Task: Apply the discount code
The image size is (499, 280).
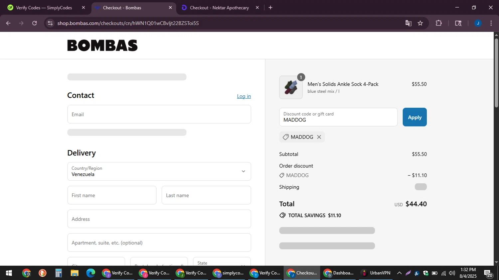Action: click(x=415, y=117)
